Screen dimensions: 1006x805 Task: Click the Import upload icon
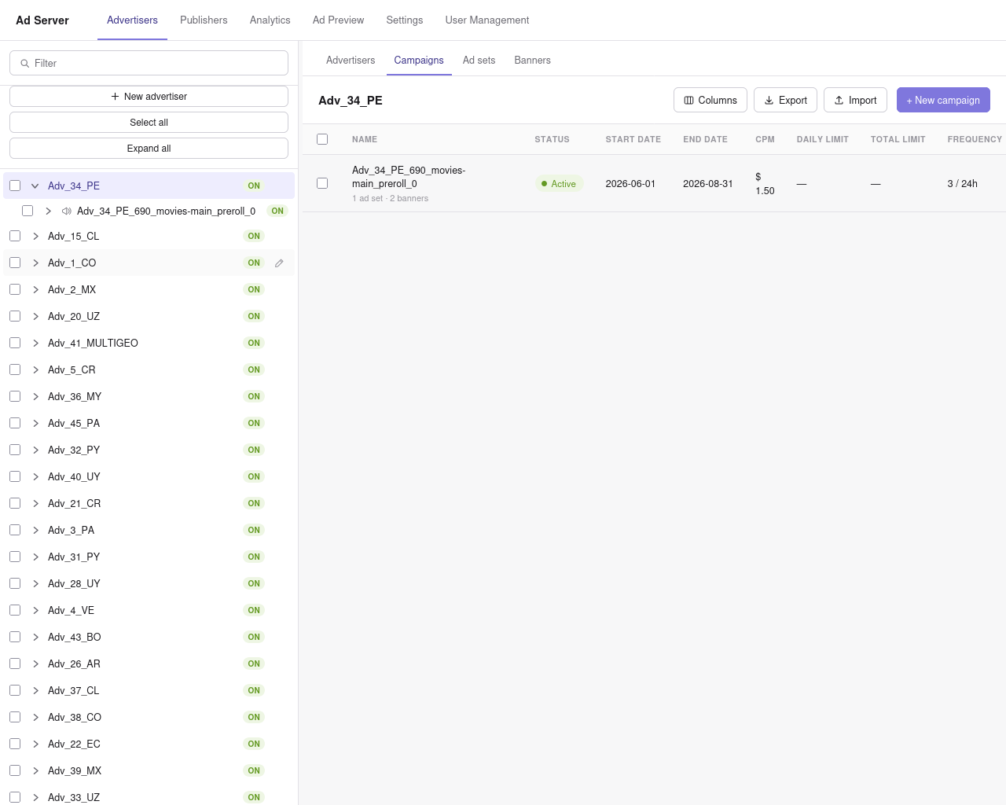pyautogui.click(x=839, y=101)
